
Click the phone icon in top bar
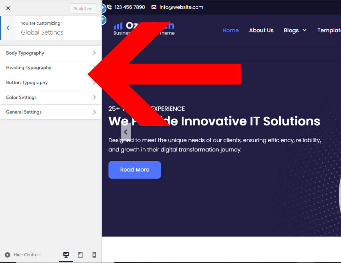[x=109, y=7]
